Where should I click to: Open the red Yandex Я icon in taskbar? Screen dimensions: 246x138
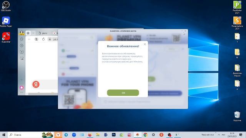tap(161, 135)
